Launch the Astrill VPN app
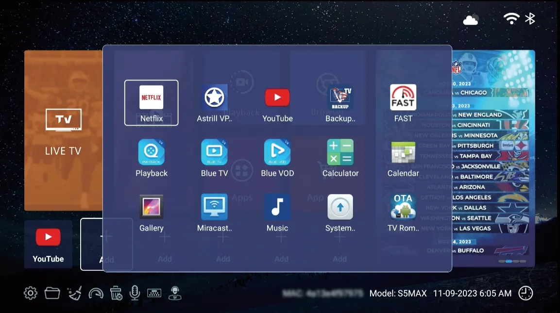The image size is (560, 313). pos(214,103)
